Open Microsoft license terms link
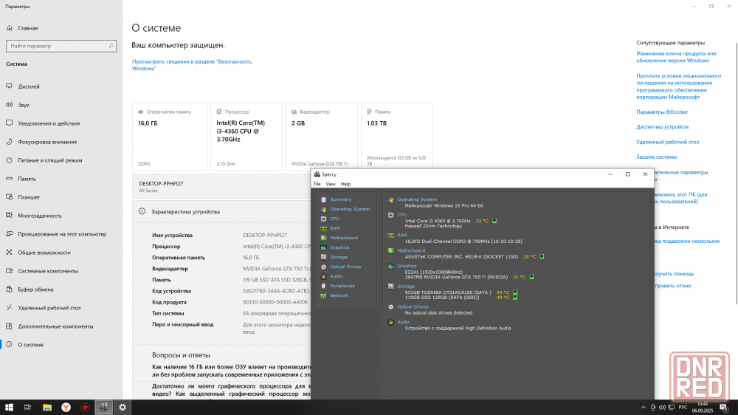738x415 pixels. click(x=679, y=86)
